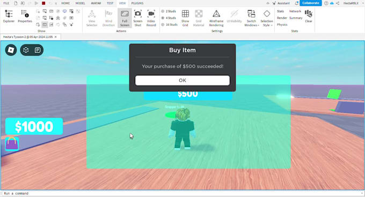
Task: Toggle the highlighted Command Bar icon
Action: pyautogui.click(x=45, y=25)
